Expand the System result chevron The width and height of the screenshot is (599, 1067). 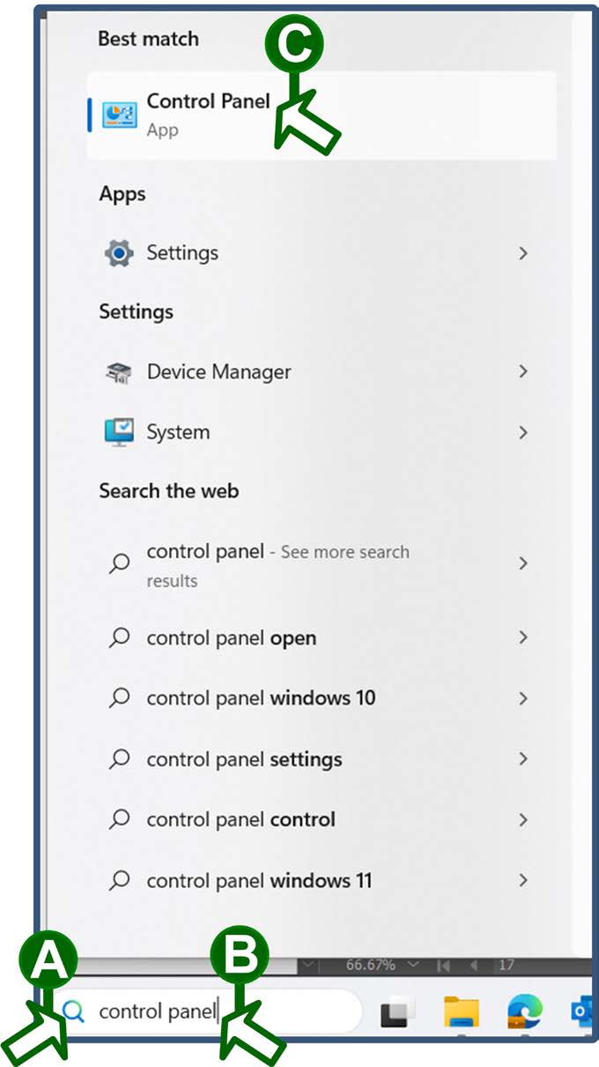pyautogui.click(x=523, y=432)
